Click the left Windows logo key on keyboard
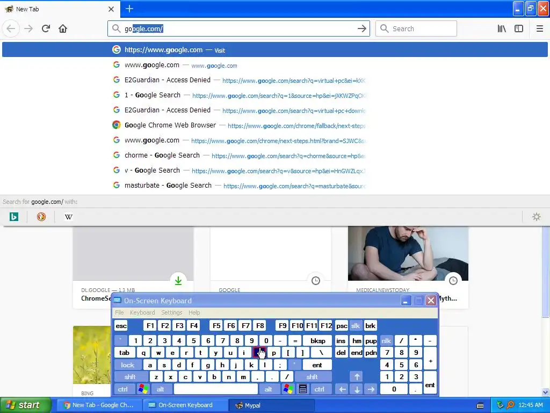This screenshot has width=550, height=413. [143, 389]
